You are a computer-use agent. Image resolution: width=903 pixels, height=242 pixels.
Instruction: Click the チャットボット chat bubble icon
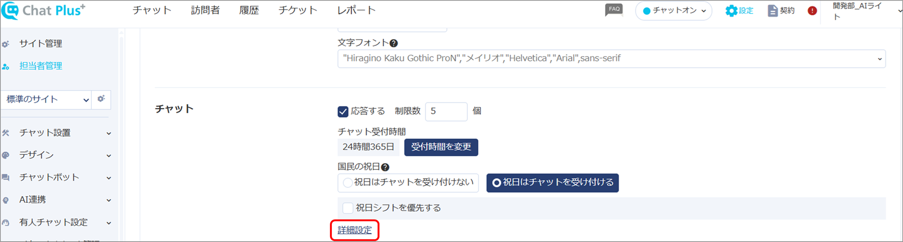point(6,177)
